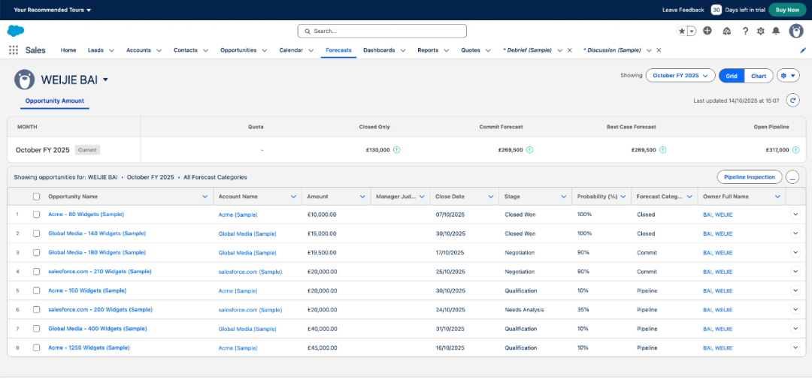
Task: Open the favorites list dropdown arrow
Action: pyautogui.click(x=692, y=31)
